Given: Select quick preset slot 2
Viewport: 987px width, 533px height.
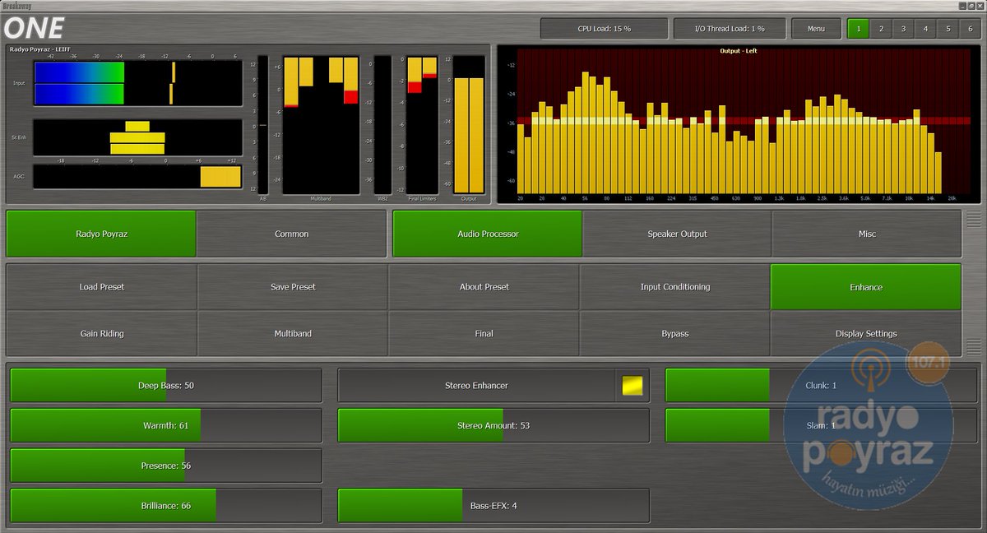Looking at the screenshot, I should pyautogui.click(x=881, y=29).
